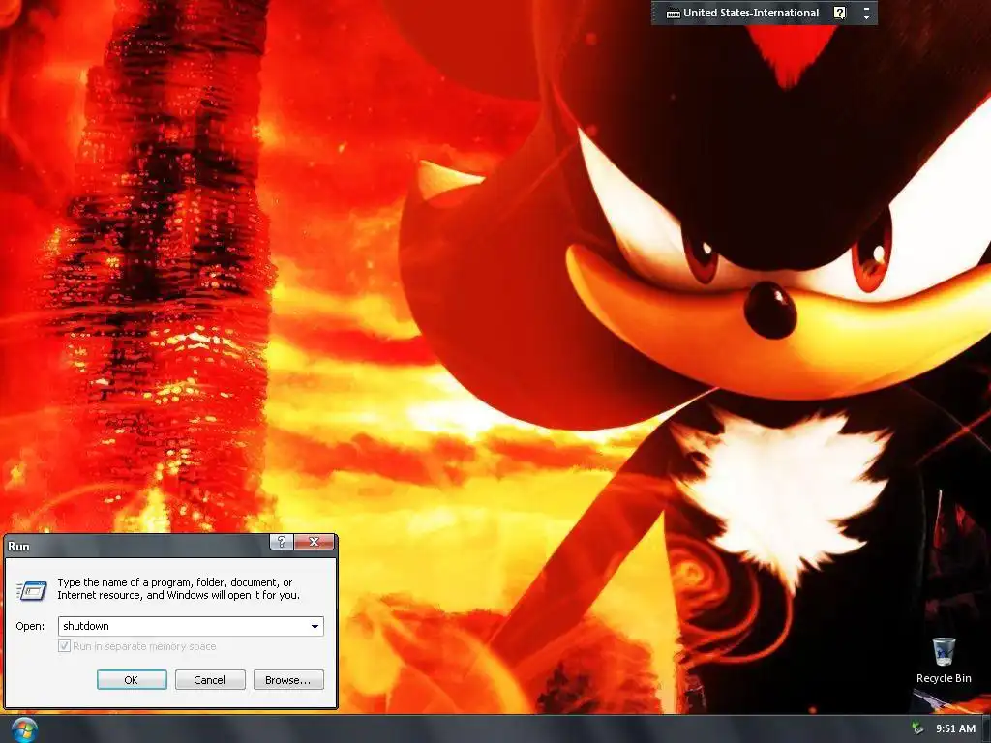The height and width of the screenshot is (743, 991).
Task: Expand the Open command history dropdown
Action: pyautogui.click(x=315, y=626)
